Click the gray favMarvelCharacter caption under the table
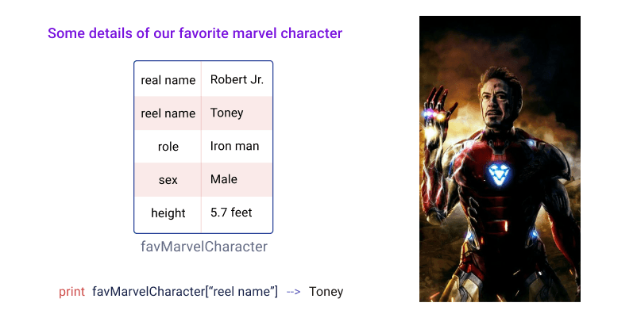 (x=203, y=247)
